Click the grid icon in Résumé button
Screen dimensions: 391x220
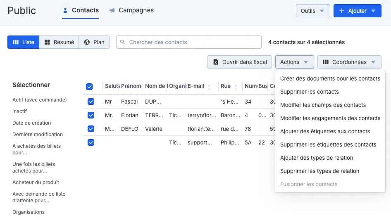tap(47, 42)
